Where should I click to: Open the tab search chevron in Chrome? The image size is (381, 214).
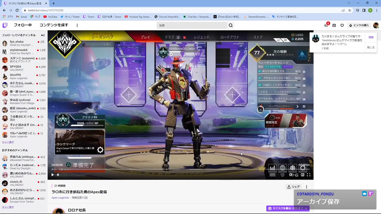[349, 3]
